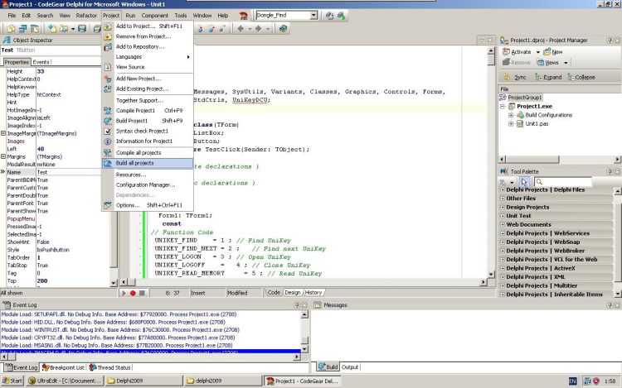Open the Delphi2009 folder taskbar button
This screenshot has height=388, width=622.
(x=143, y=381)
